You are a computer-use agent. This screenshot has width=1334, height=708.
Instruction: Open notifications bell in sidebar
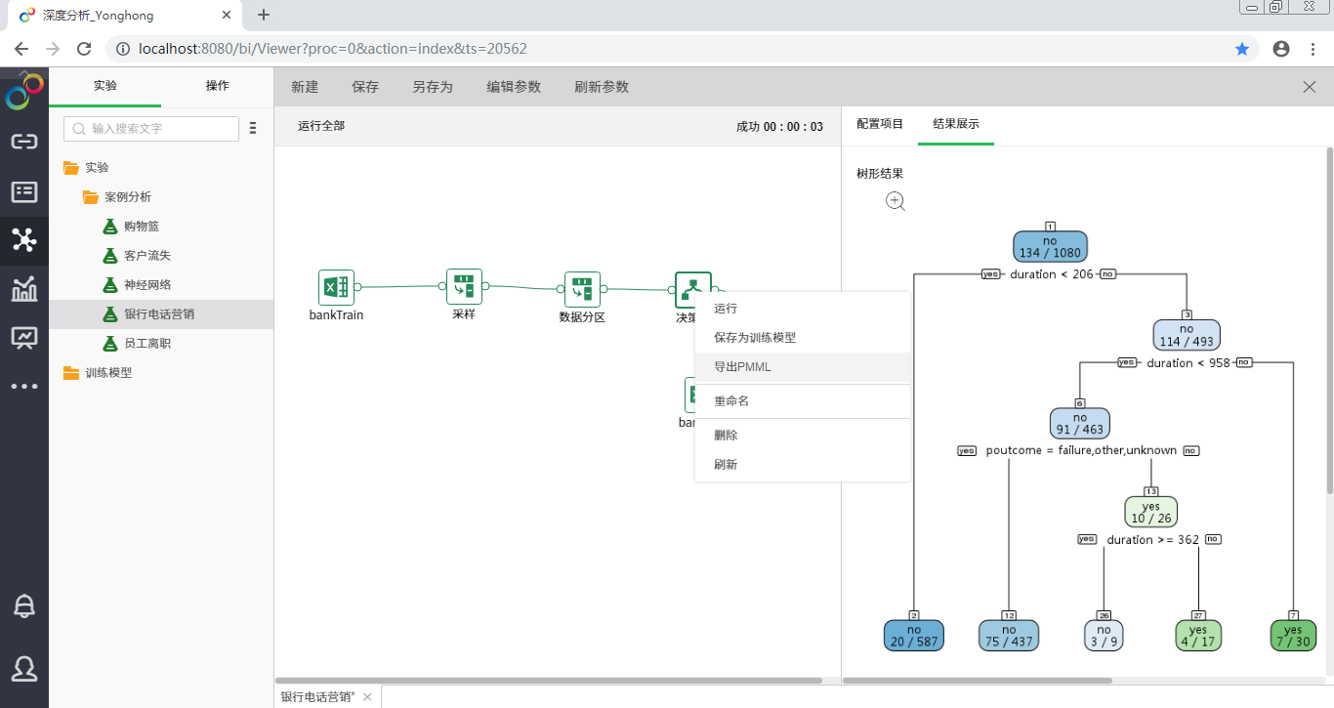coord(24,605)
